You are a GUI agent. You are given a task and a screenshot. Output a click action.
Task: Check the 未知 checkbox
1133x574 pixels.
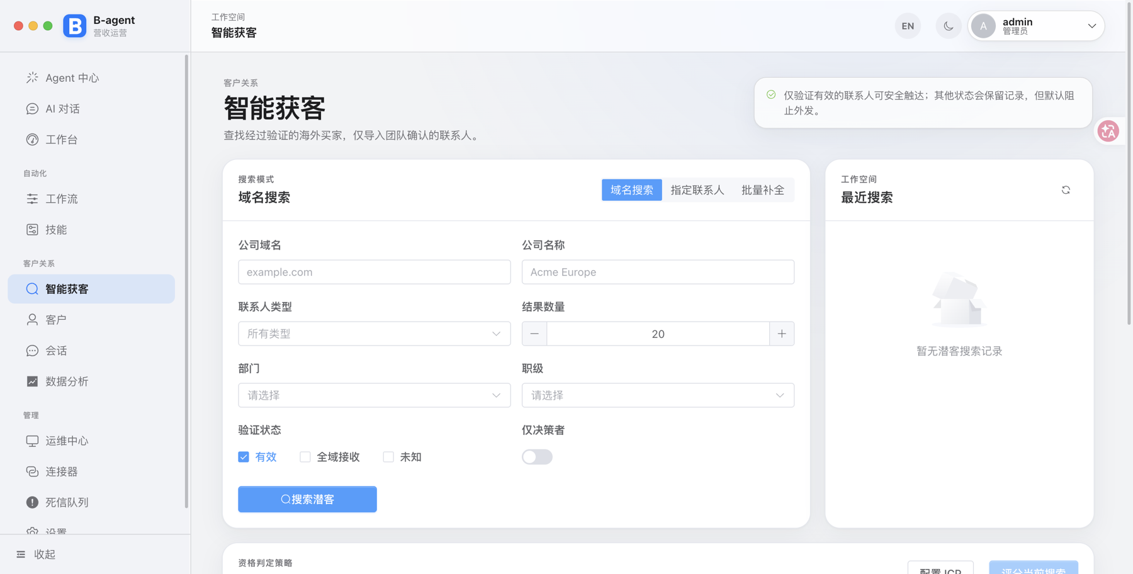(x=388, y=457)
